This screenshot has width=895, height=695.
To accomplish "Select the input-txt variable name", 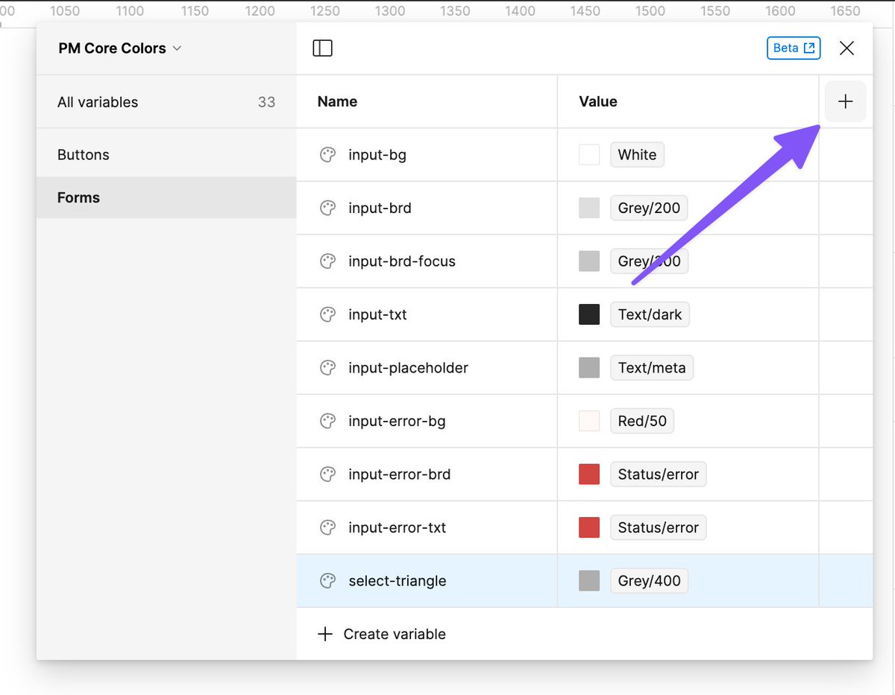I will [377, 314].
